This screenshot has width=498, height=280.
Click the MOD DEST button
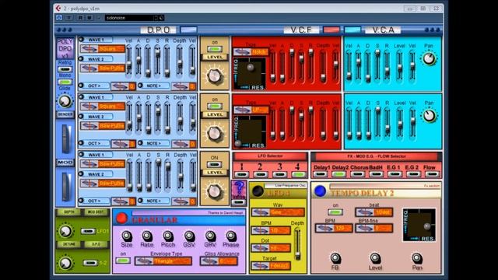click(x=96, y=212)
